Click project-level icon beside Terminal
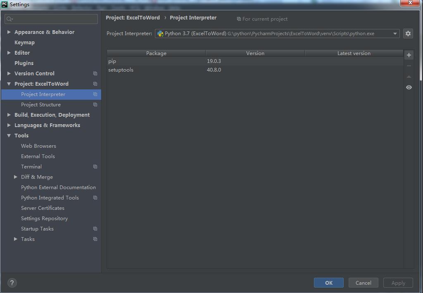 point(95,166)
